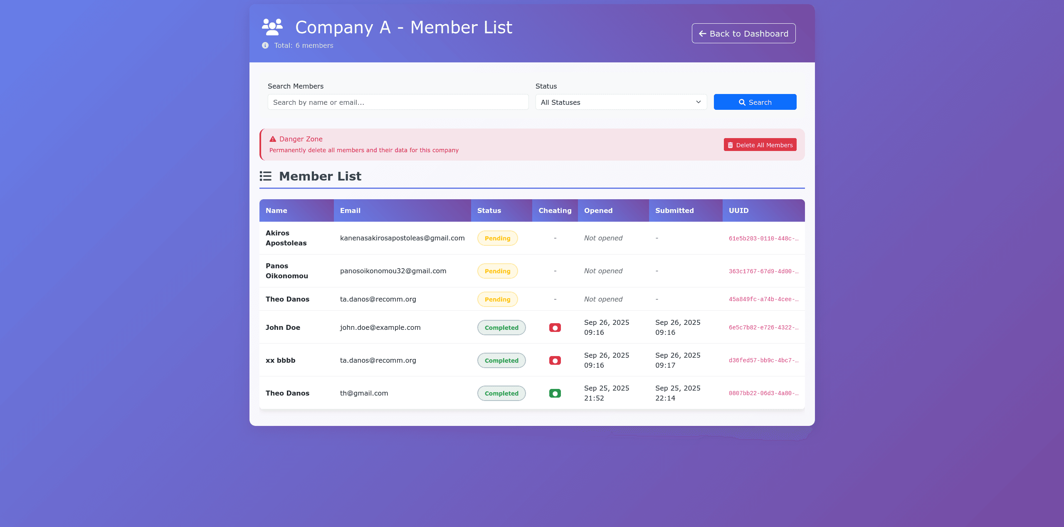Open the All Statuses dropdown
This screenshot has height=527, width=1064.
click(621, 102)
